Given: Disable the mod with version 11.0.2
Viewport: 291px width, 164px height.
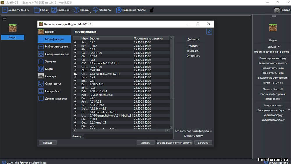Looking at the screenshot, I should [75, 46].
